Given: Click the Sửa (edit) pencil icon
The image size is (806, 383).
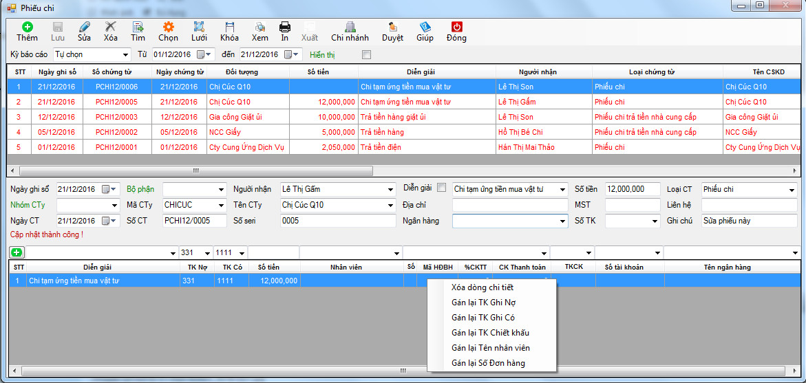Looking at the screenshot, I should point(84,27).
